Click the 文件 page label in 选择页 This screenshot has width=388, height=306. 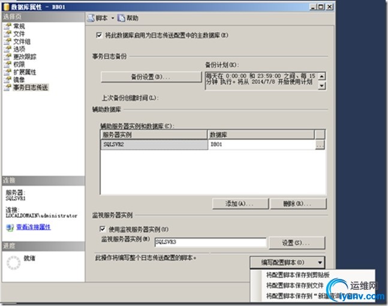click(19, 34)
